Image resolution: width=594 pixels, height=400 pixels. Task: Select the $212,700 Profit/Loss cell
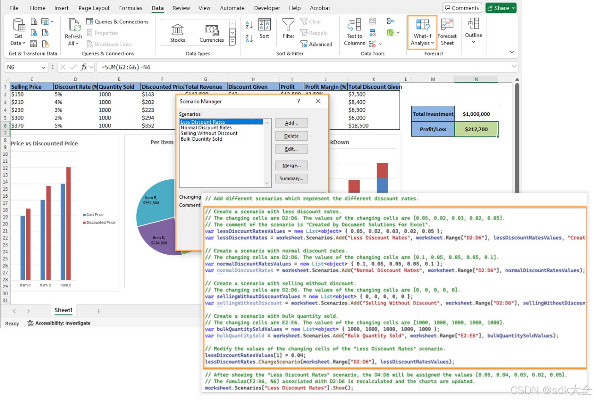click(x=476, y=129)
